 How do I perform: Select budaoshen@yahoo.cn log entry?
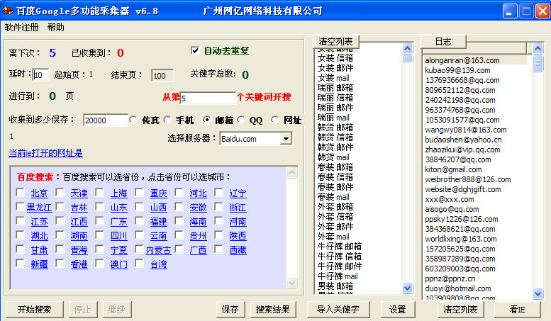pyautogui.click(x=463, y=140)
